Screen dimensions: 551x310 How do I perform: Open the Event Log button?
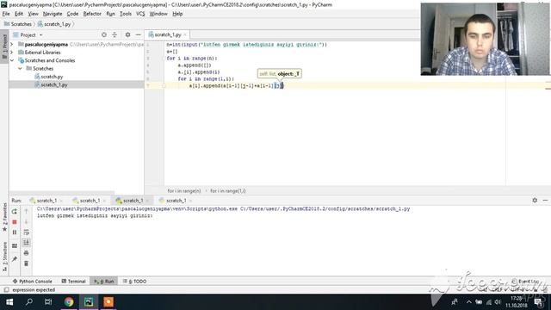(525, 282)
